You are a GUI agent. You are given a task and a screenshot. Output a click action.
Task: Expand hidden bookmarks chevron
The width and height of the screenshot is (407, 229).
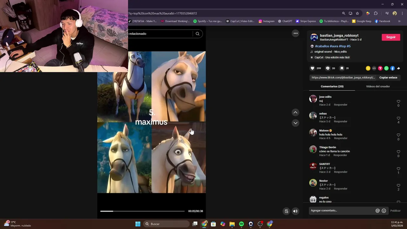click(399, 21)
